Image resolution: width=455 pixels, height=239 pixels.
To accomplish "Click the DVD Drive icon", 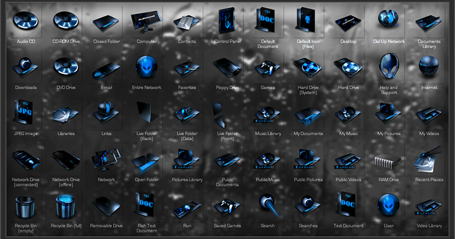I will click(x=66, y=66).
